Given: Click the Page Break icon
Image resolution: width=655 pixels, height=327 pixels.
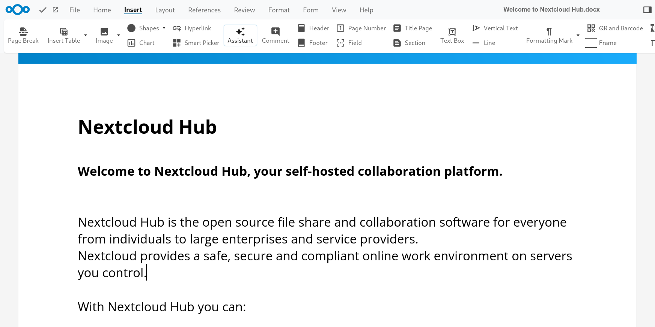Looking at the screenshot, I should point(23,31).
